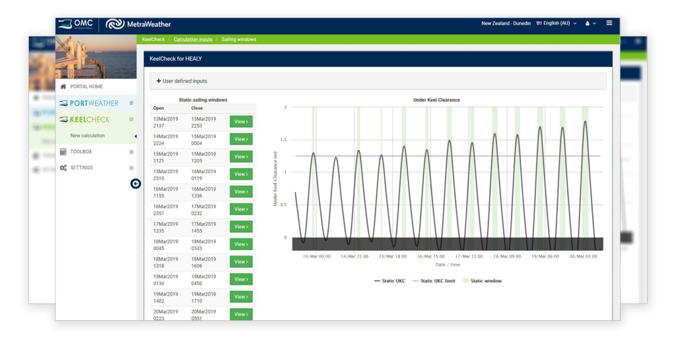
Task: Click the Australian flag language icon
Action: (x=539, y=24)
